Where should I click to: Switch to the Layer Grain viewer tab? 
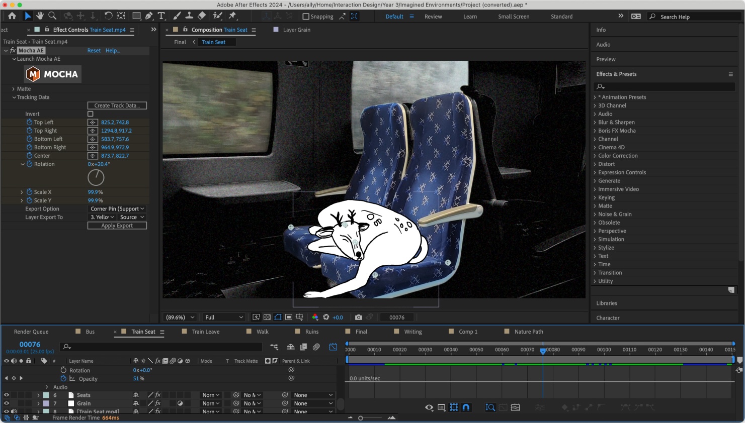pyautogui.click(x=296, y=30)
